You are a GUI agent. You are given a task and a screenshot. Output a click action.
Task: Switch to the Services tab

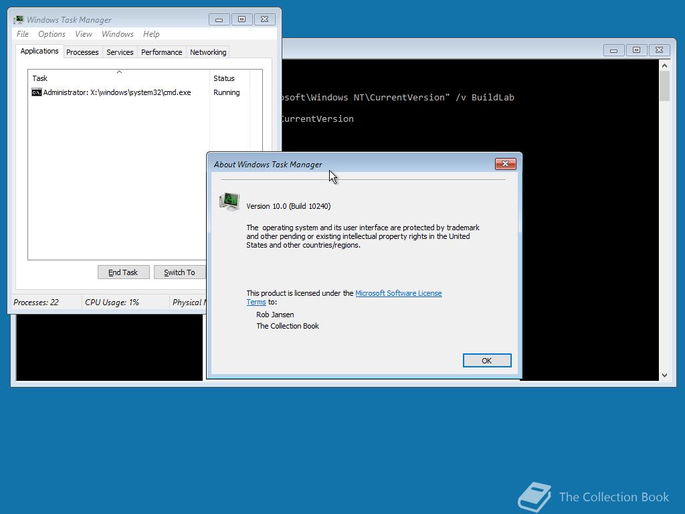coord(120,52)
